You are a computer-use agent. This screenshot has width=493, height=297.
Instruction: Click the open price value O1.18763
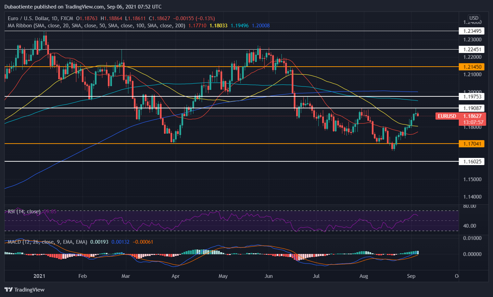tap(87, 18)
